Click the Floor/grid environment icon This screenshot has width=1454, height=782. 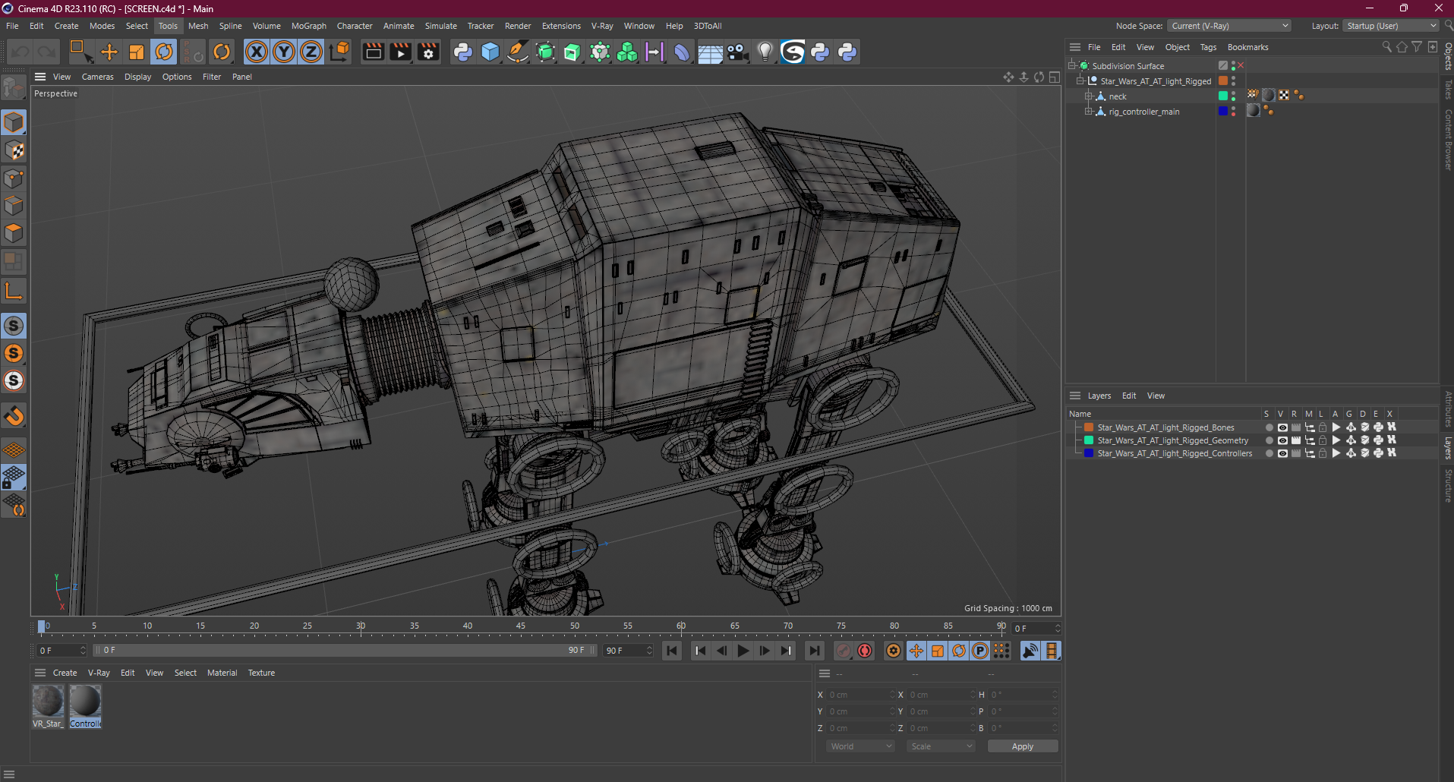[x=710, y=52]
